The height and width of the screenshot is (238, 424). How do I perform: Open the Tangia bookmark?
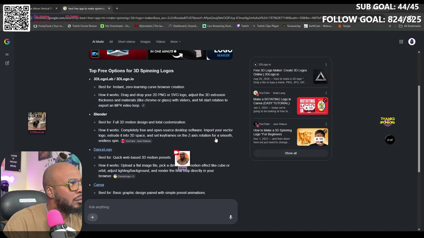[344, 26]
